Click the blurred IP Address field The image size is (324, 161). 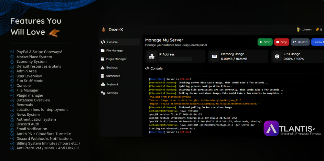(x=176, y=59)
